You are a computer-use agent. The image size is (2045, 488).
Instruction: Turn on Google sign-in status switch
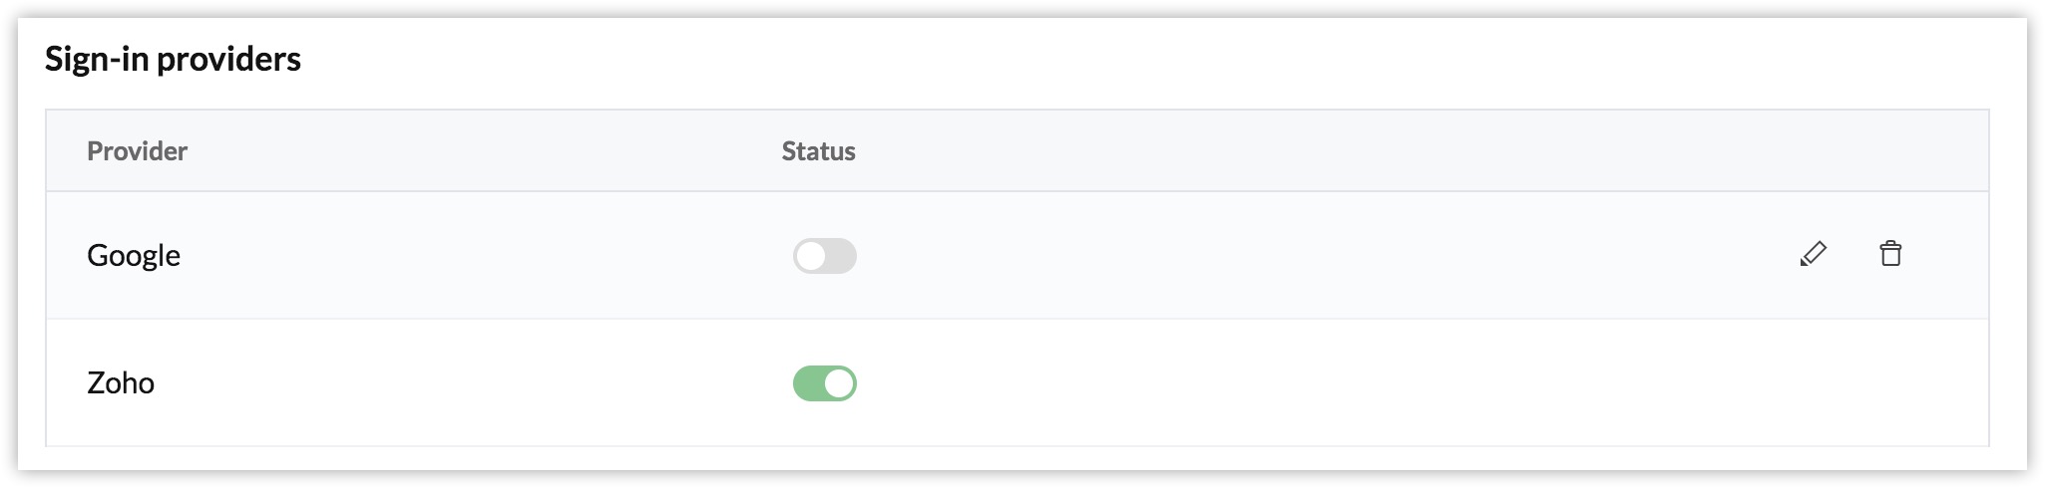tap(824, 256)
